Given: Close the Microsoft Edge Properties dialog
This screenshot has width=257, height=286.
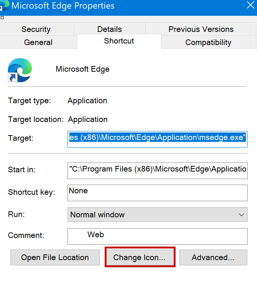Looking at the screenshot, I should [251, 5].
